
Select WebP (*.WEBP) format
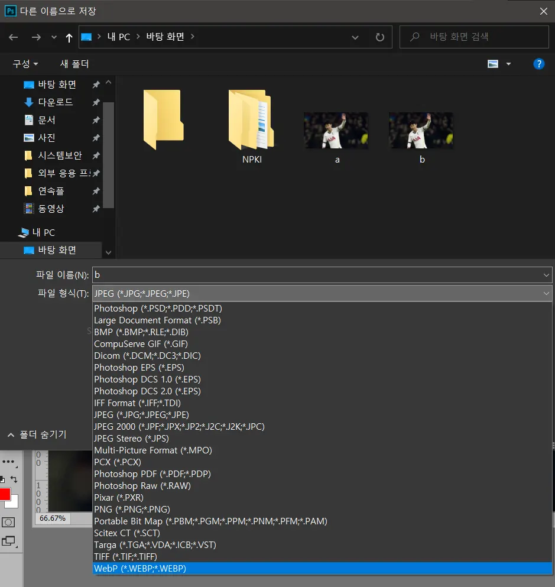(322, 568)
